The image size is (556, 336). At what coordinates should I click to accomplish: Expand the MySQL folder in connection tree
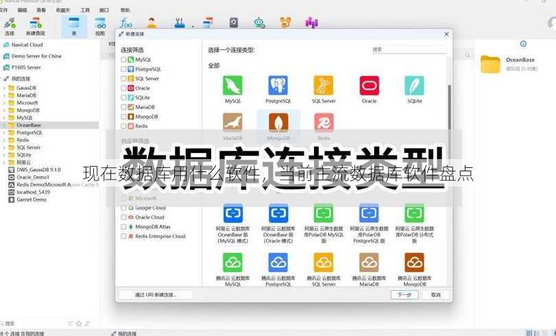pos(4,117)
